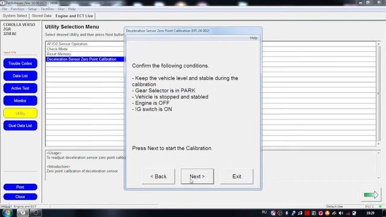Open the Monitor screen

(x=20, y=101)
